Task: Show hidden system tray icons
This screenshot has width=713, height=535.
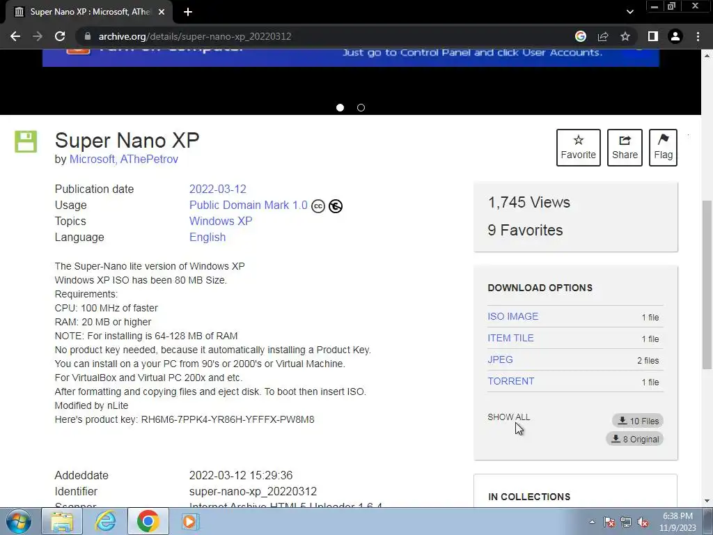Action: pyautogui.click(x=592, y=522)
